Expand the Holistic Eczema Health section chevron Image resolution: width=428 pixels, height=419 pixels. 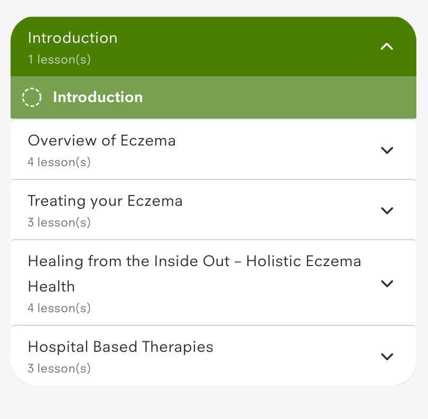tap(387, 284)
